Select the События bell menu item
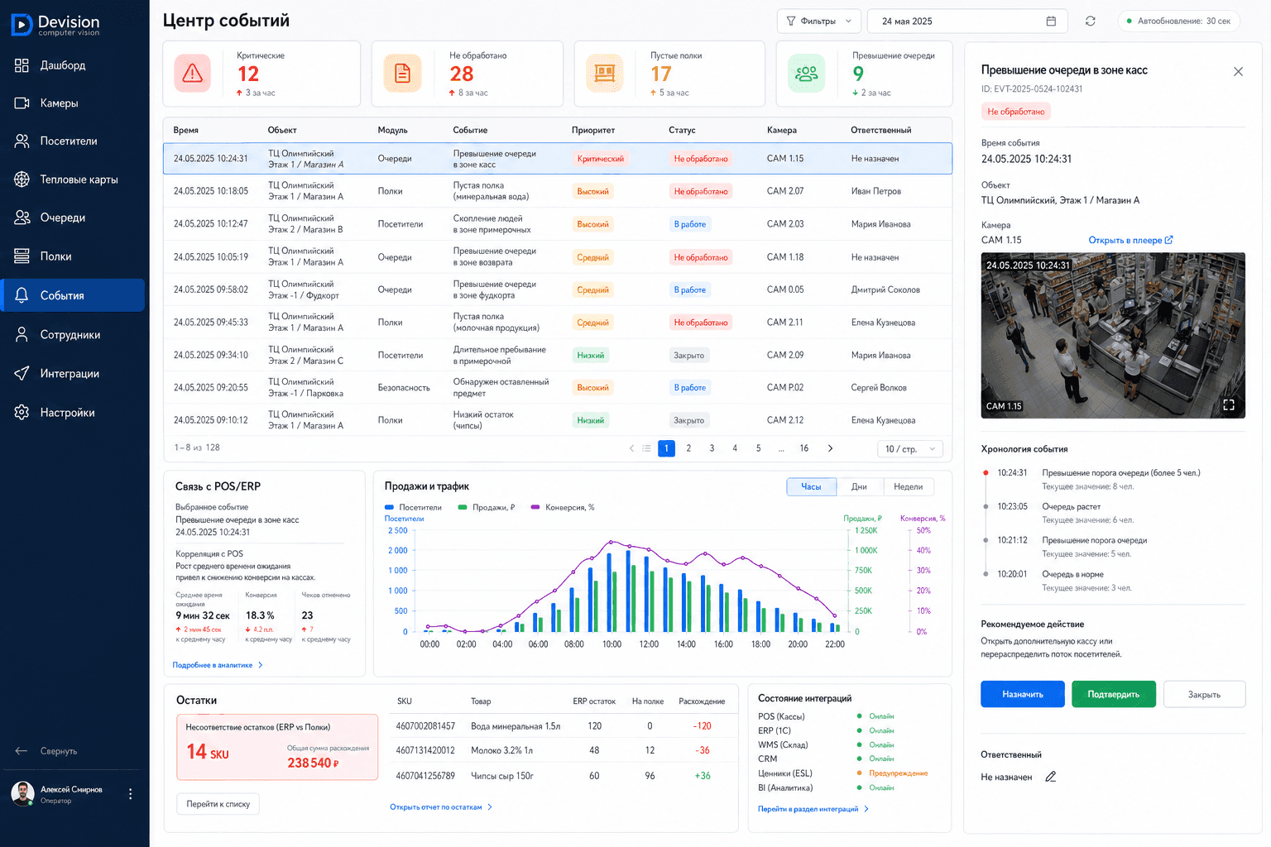1271x847 pixels. [73, 295]
